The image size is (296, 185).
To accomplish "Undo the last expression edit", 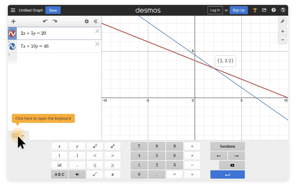I will click(x=45, y=21).
